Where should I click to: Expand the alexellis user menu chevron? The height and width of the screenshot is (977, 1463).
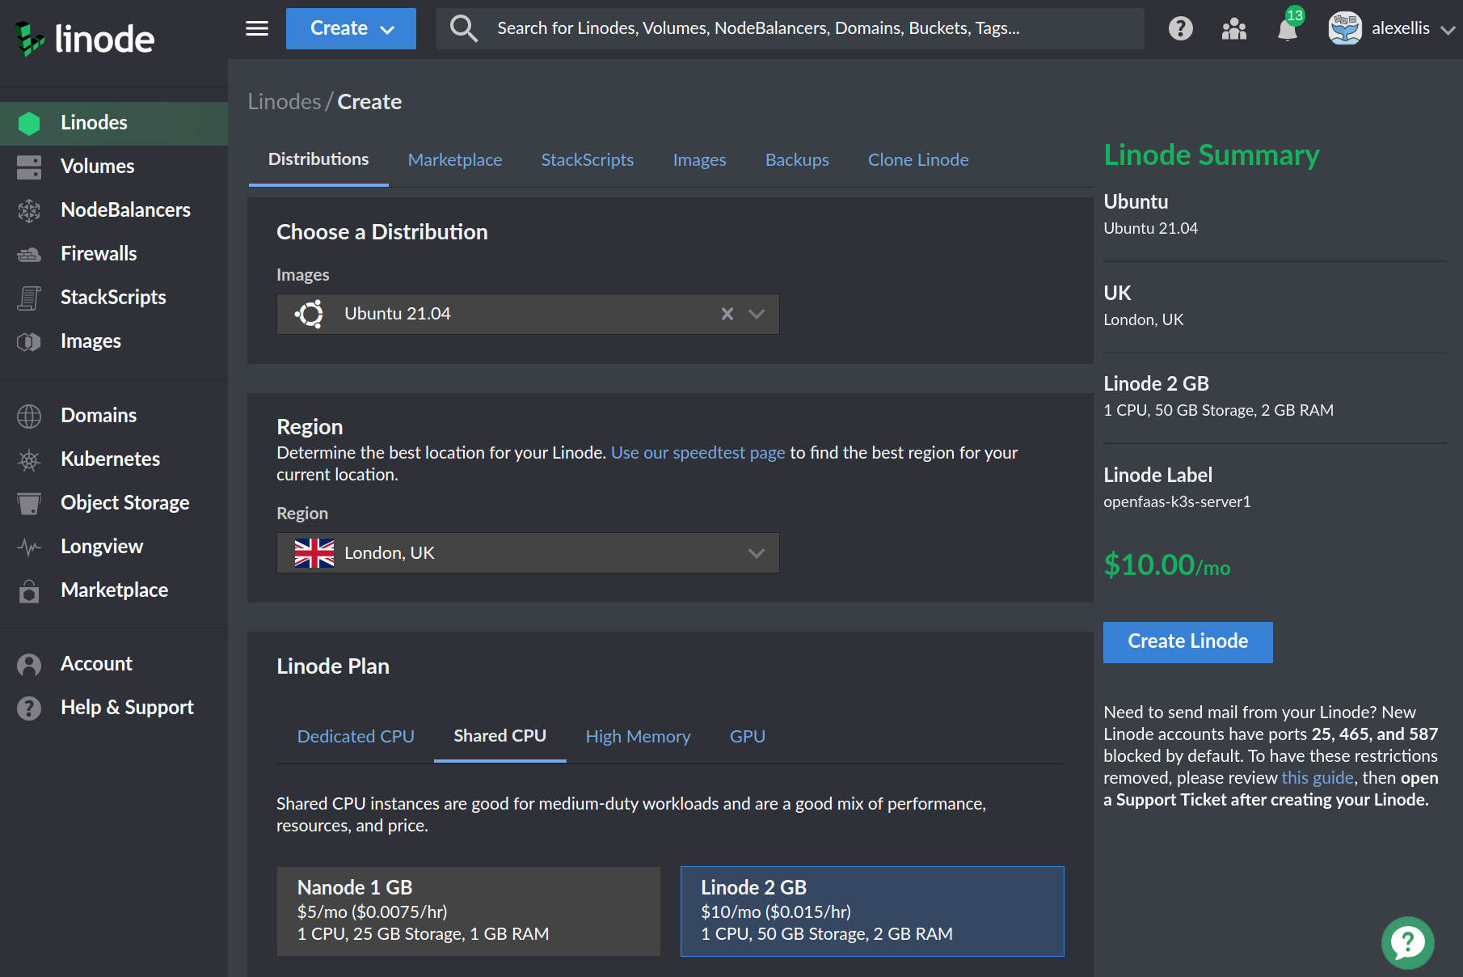(x=1448, y=30)
